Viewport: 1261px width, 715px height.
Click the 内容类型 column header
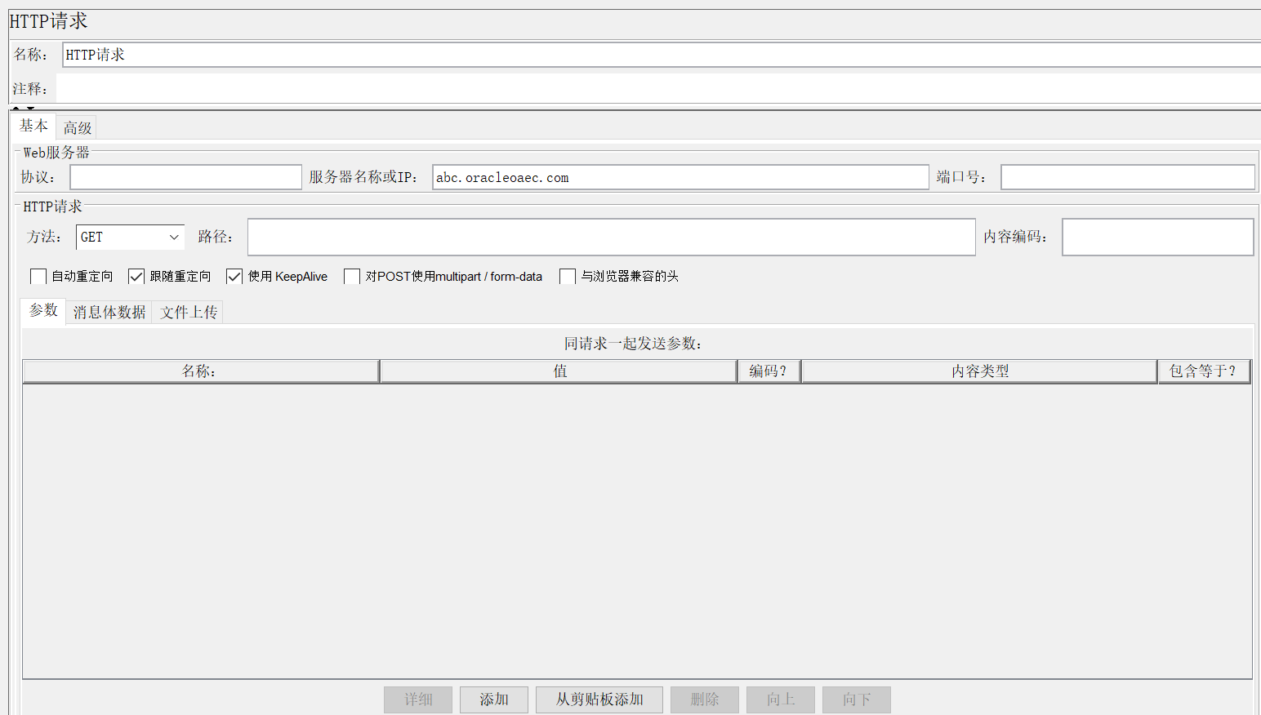click(979, 371)
